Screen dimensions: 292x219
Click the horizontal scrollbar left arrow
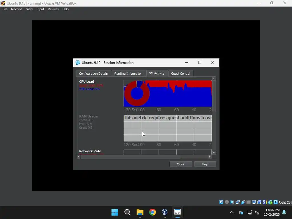(x=79, y=157)
